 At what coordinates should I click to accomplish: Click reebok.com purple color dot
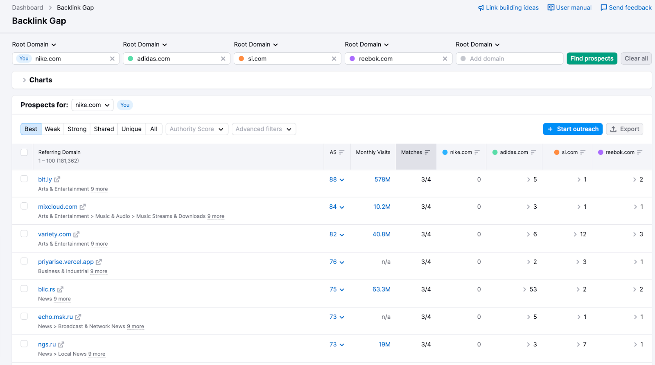(x=352, y=59)
